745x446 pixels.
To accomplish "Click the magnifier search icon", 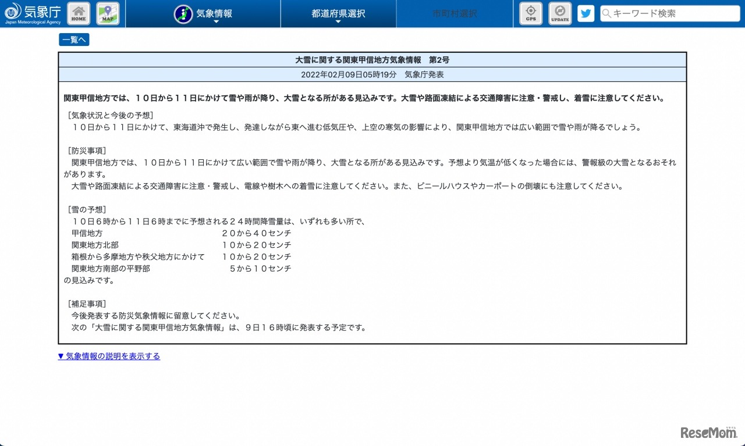I will point(606,13).
